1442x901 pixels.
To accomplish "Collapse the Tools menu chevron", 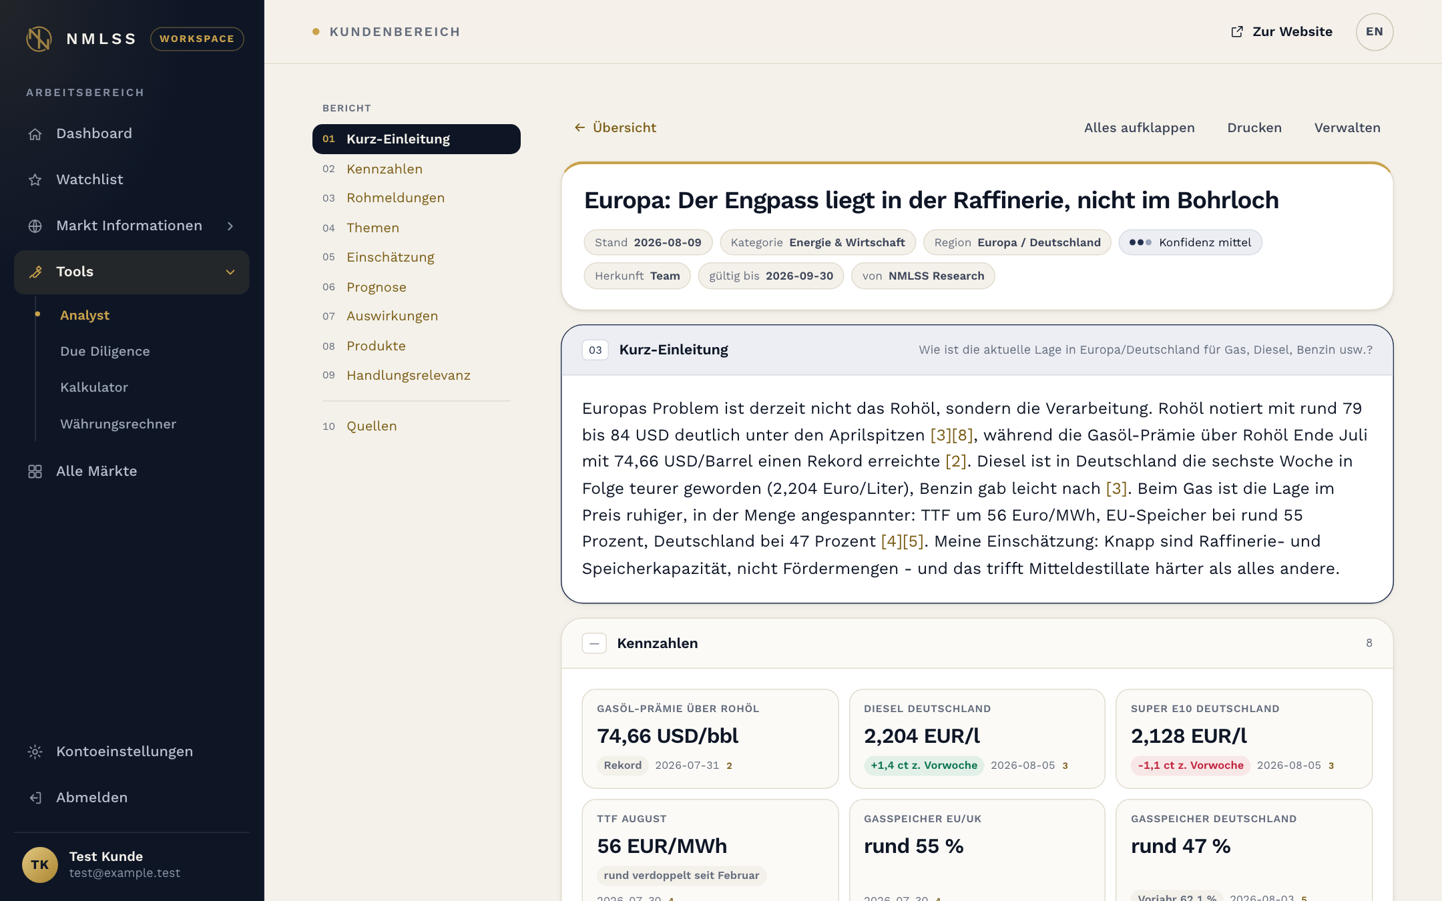I will pyautogui.click(x=230, y=272).
